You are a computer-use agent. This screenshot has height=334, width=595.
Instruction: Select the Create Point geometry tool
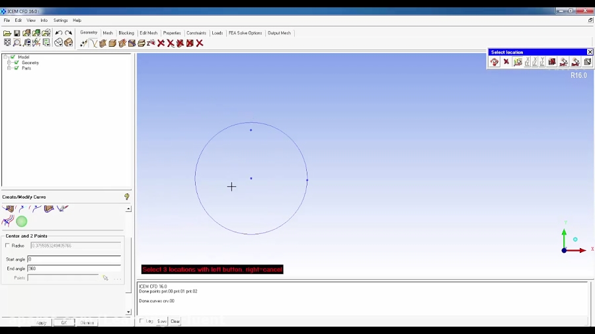(x=83, y=44)
